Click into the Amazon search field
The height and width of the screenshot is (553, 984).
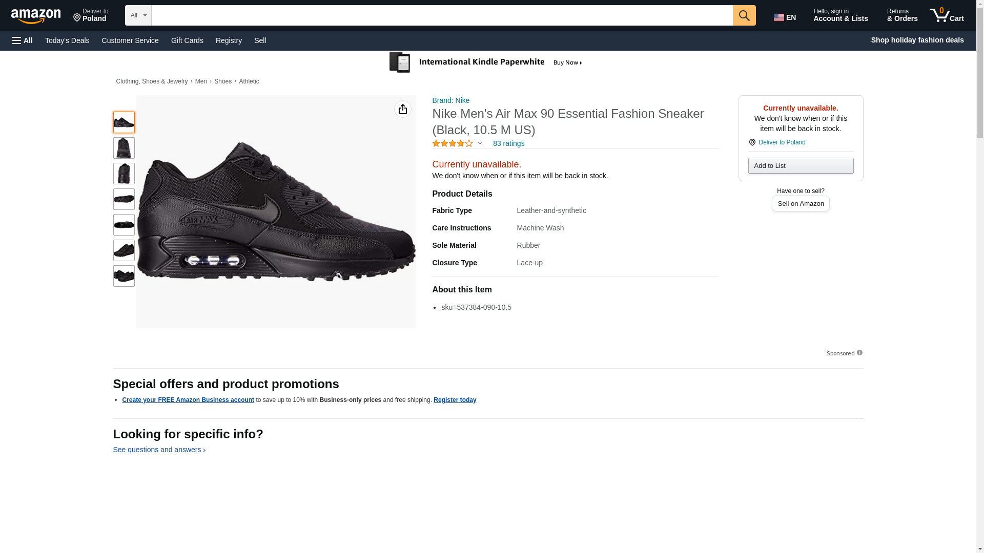click(441, 15)
